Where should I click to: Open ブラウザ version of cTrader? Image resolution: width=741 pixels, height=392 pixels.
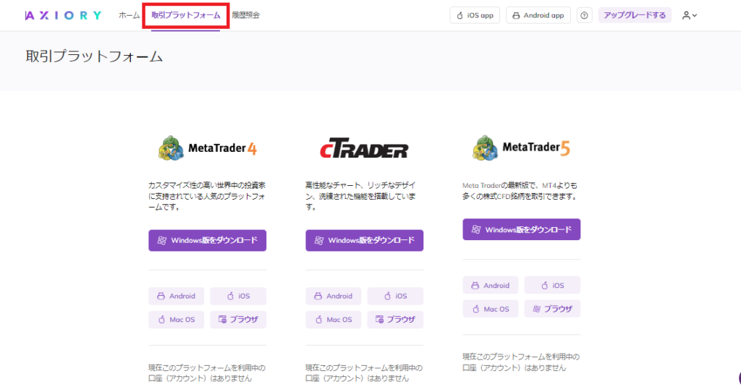pos(395,320)
